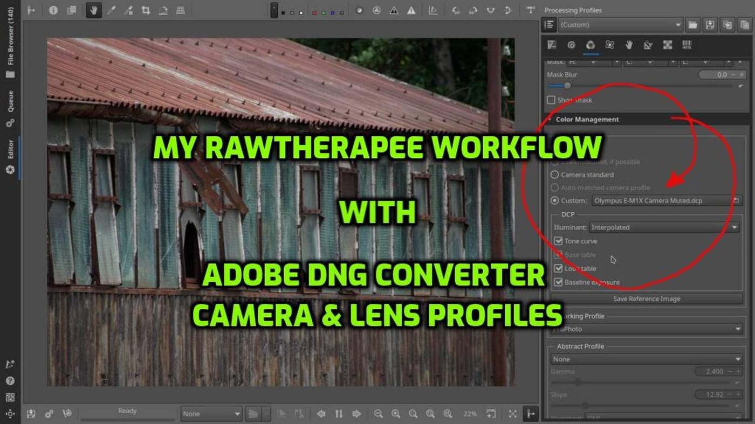Image resolution: width=755 pixels, height=424 pixels.
Task: Uncheck the Baseline exposure checkbox
Action: click(559, 282)
